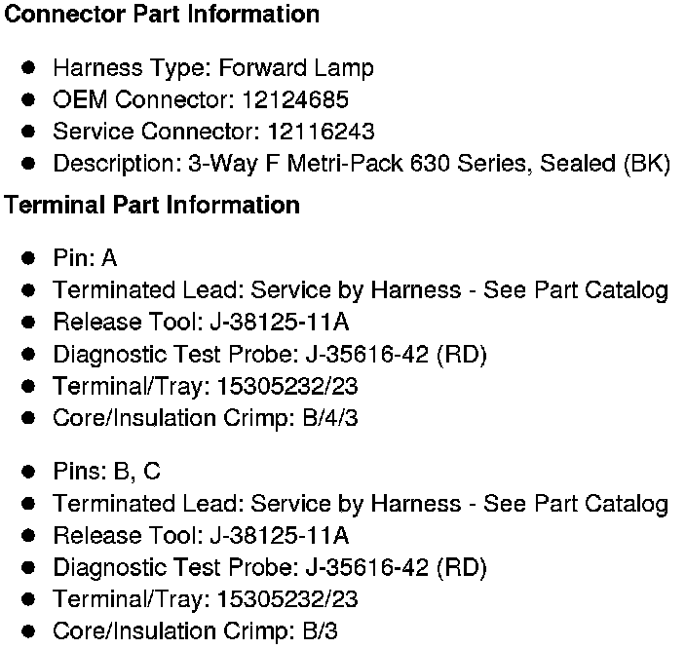Viewport: 686px width, 649px height.
Task: Click Terminal/Tray 15305232/23 under Pin: A
Action: click(206, 387)
